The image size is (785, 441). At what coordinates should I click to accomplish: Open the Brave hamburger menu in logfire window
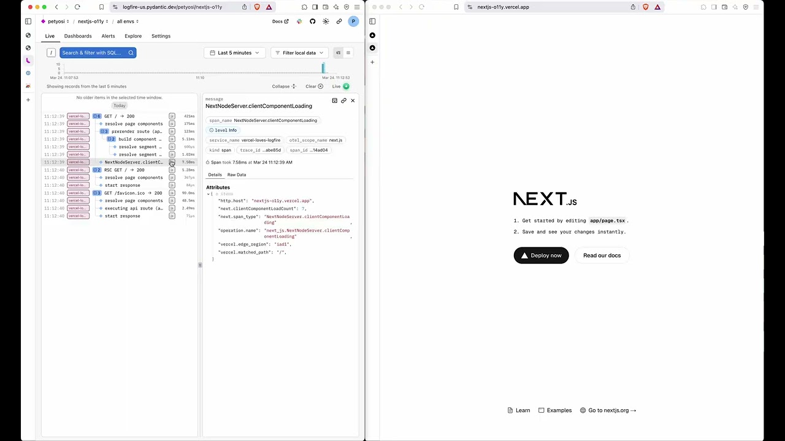coord(357,7)
